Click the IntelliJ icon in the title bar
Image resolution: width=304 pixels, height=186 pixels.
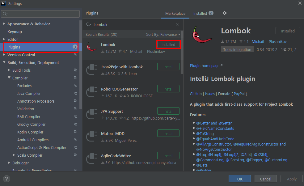(x=3, y=3)
